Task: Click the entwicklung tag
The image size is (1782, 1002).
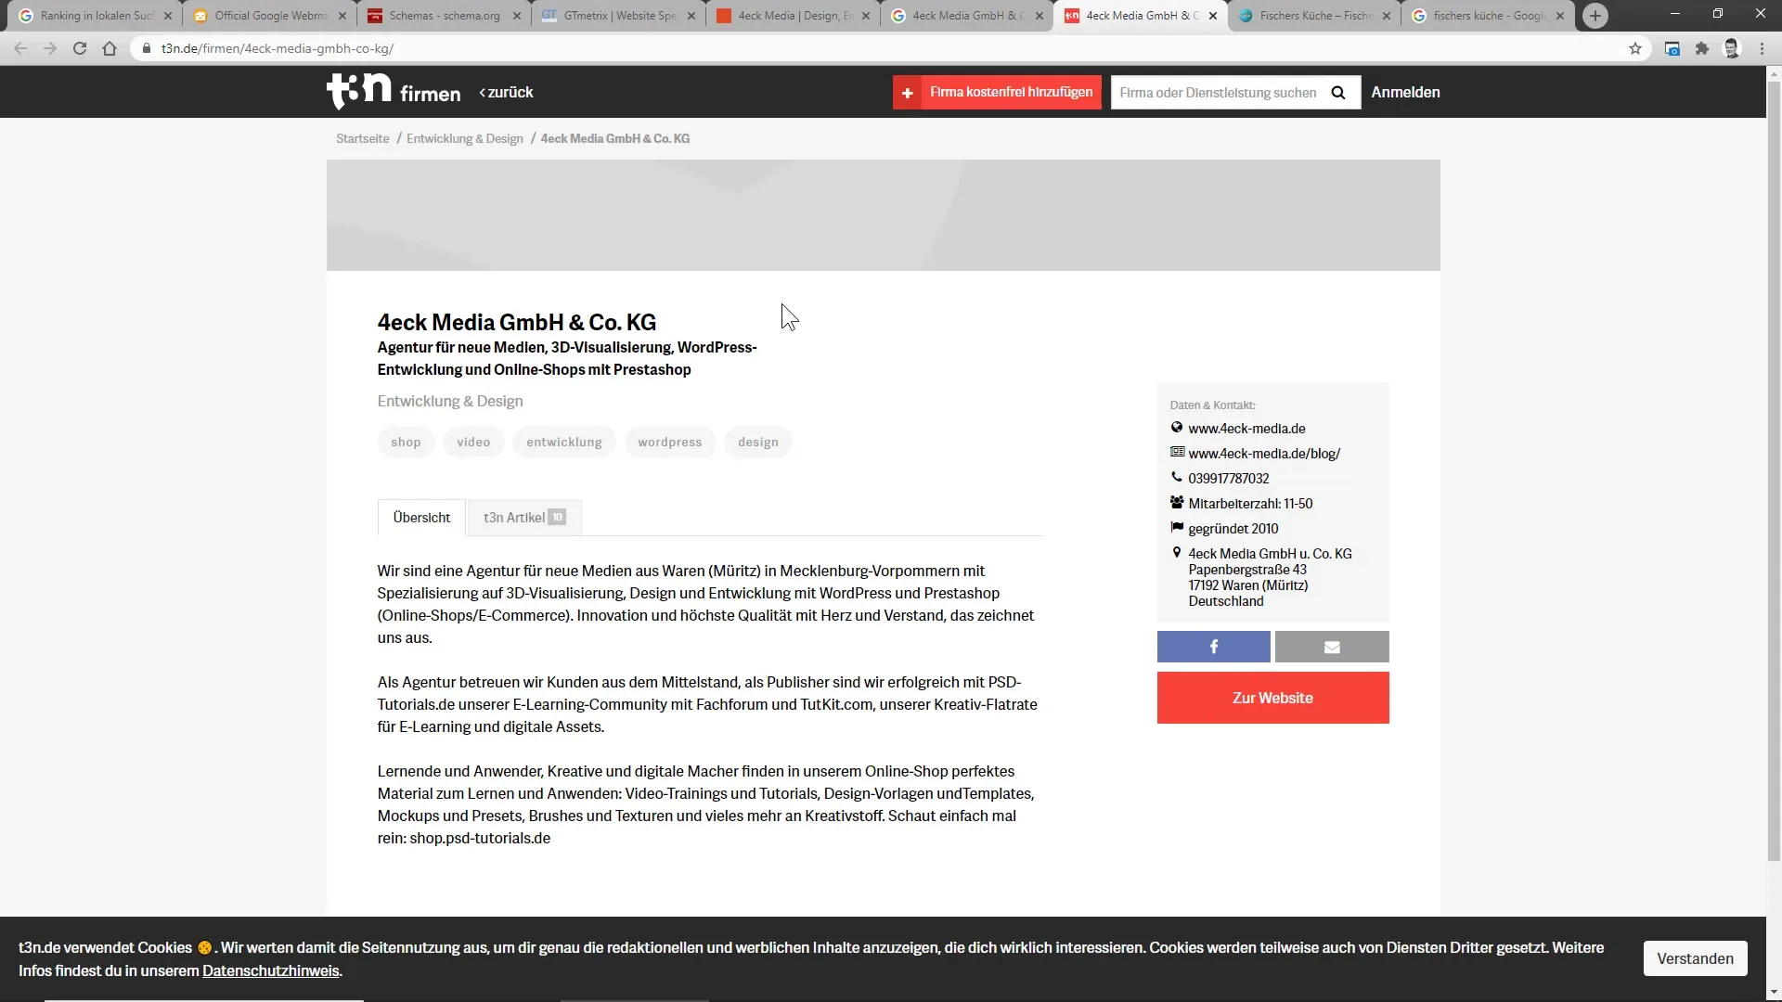Action: click(564, 443)
